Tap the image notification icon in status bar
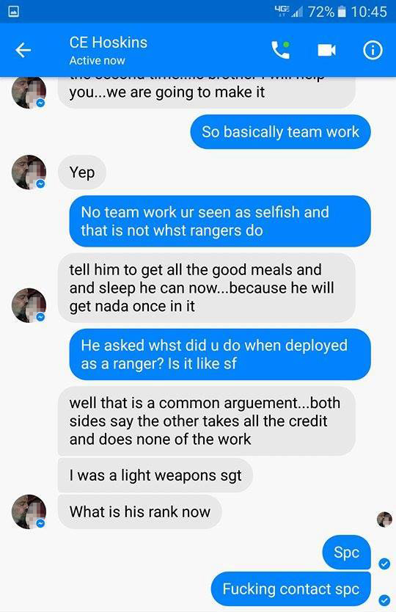 tap(14, 12)
